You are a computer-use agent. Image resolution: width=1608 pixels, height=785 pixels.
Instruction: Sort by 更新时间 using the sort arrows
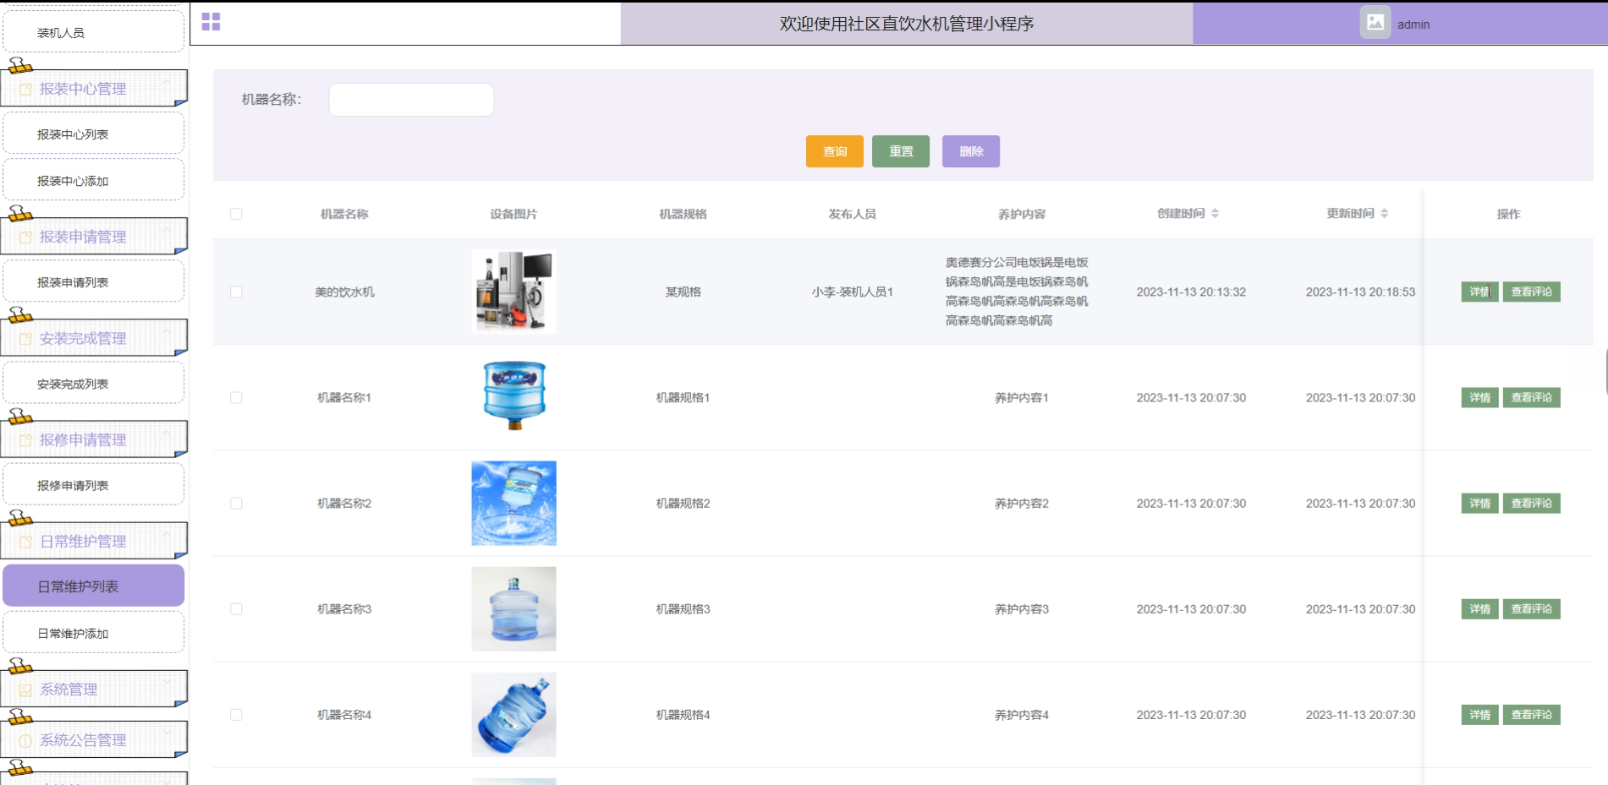[1384, 214]
